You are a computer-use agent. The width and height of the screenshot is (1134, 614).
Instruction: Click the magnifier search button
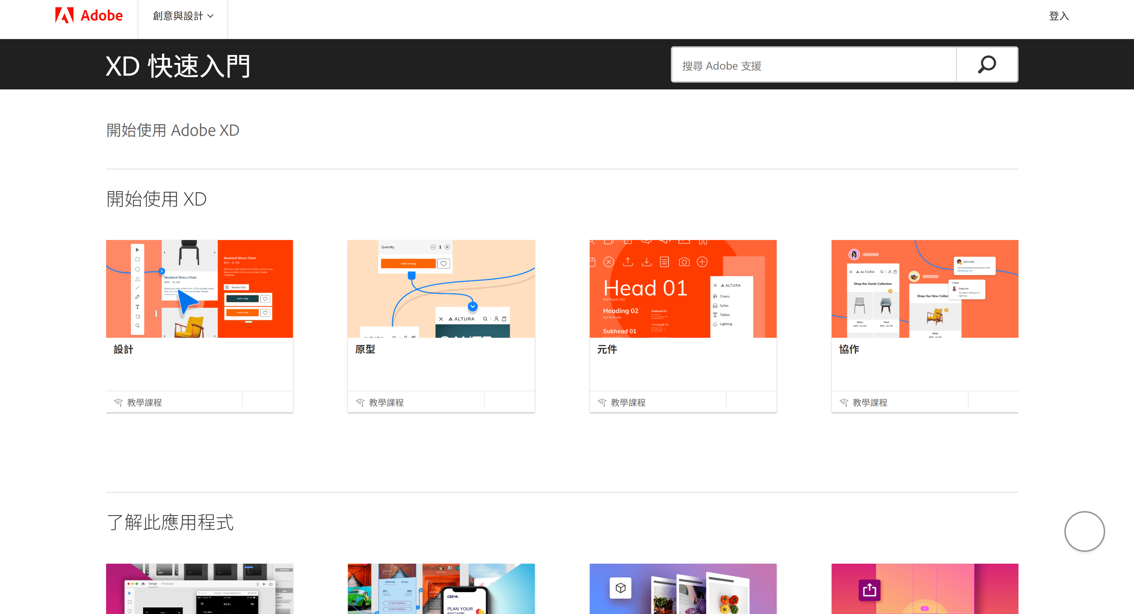[x=987, y=65]
